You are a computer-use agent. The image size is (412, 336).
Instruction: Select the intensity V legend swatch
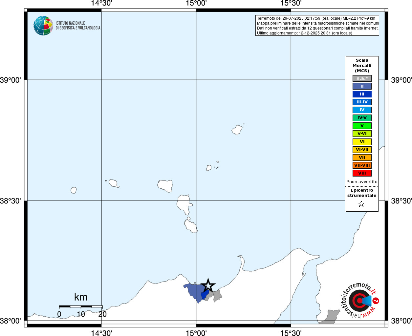[x=362, y=126]
